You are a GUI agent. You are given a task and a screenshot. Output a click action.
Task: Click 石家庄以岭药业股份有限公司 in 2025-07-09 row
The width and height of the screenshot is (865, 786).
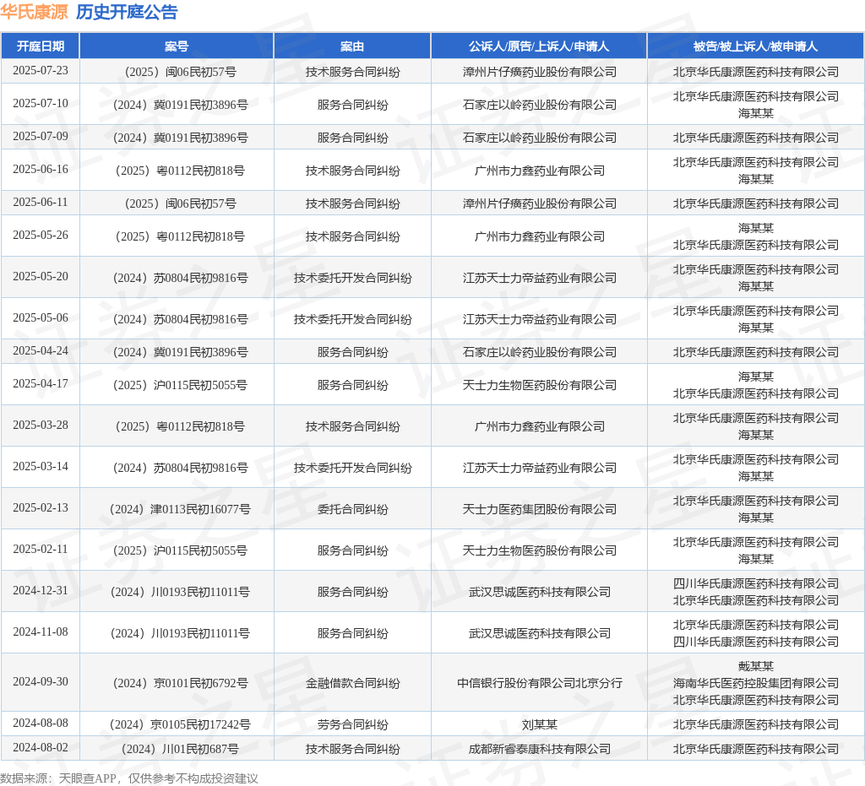point(540,138)
